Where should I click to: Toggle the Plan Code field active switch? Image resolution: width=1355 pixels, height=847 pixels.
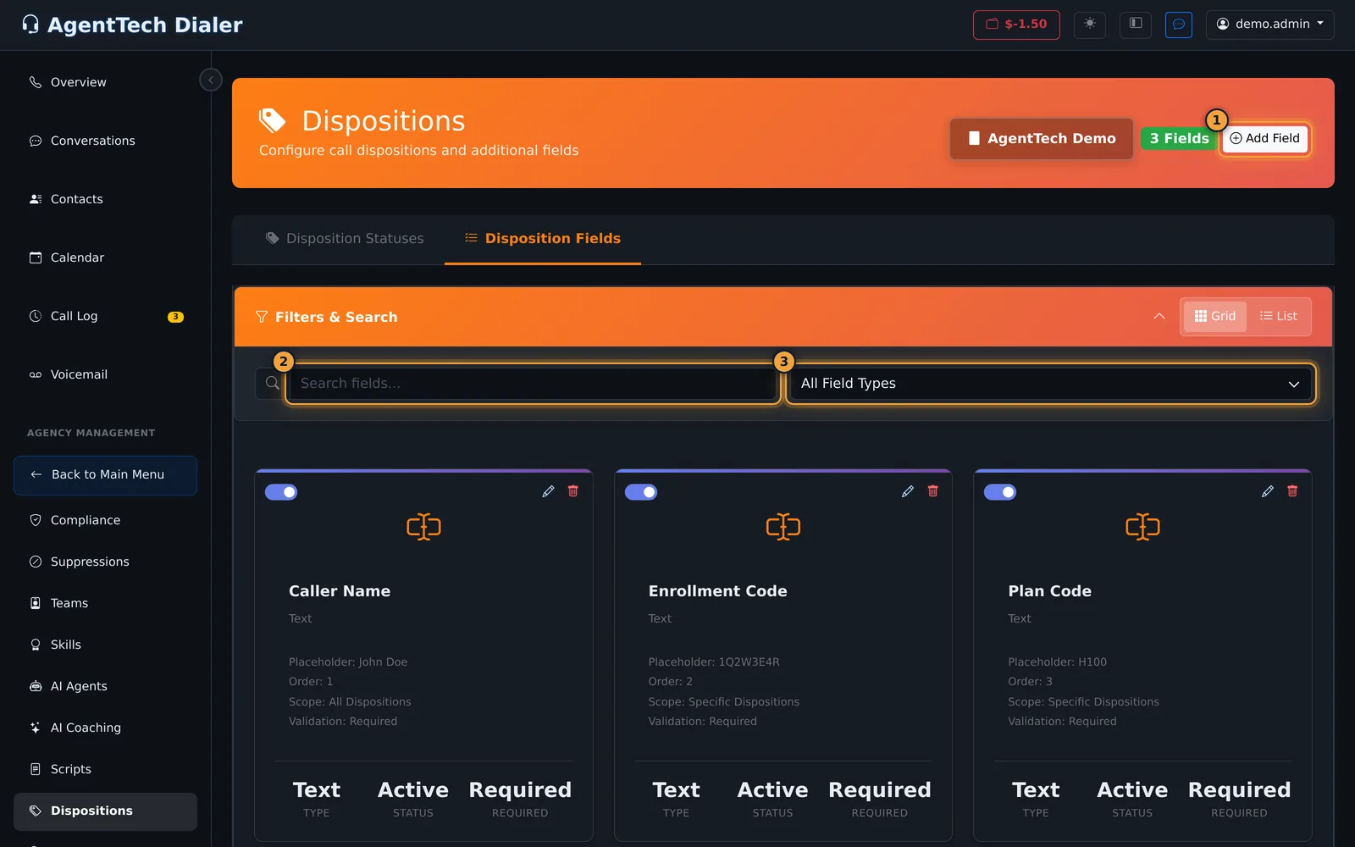coord(1000,492)
